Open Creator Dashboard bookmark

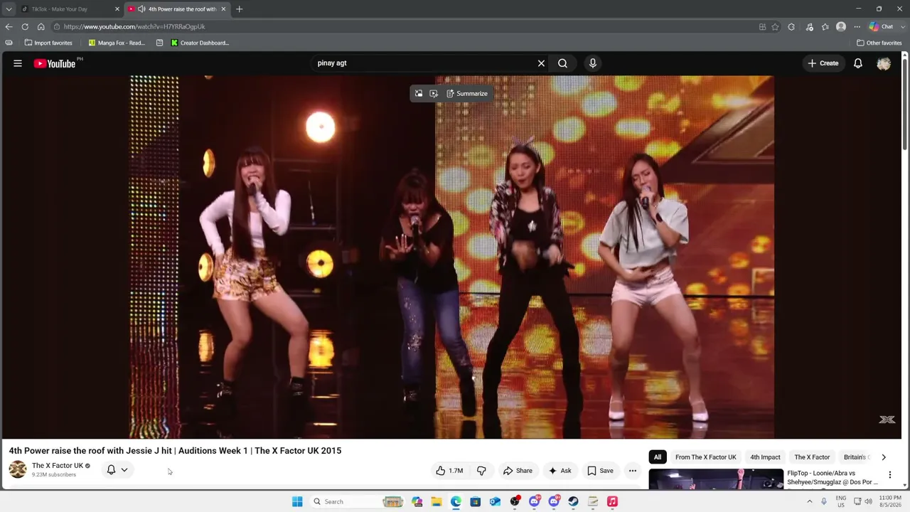click(x=200, y=43)
